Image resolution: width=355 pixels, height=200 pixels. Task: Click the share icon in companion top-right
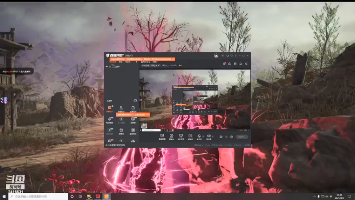(246, 64)
